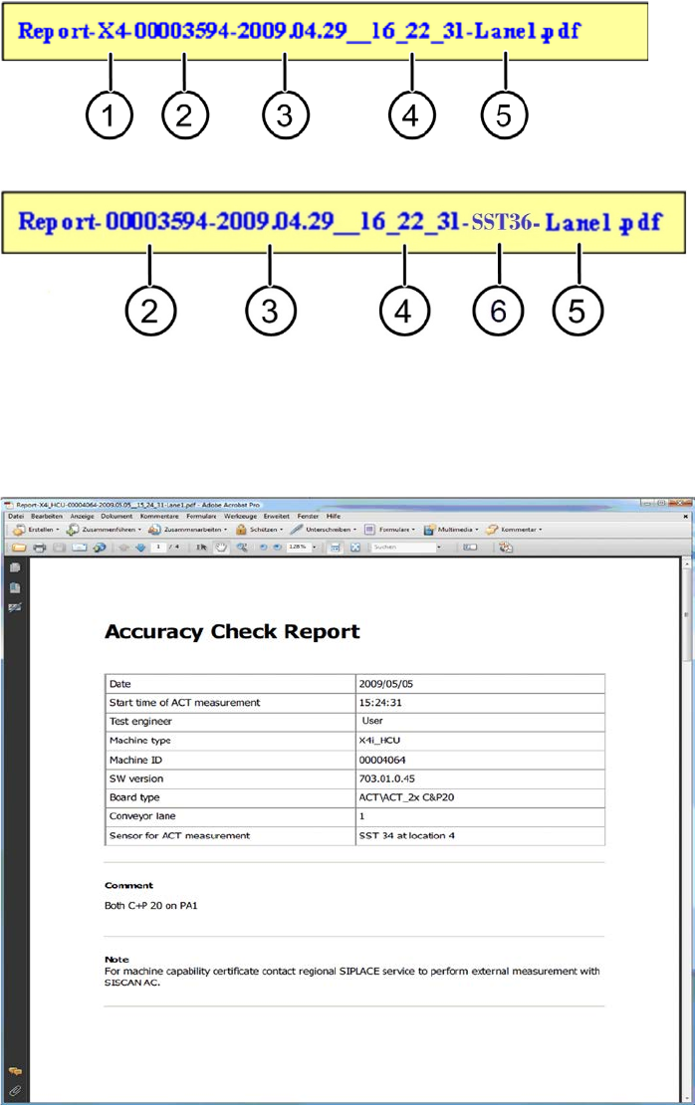The image size is (695, 1105).
Task: Click the fit full page icon
Action: point(355,548)
